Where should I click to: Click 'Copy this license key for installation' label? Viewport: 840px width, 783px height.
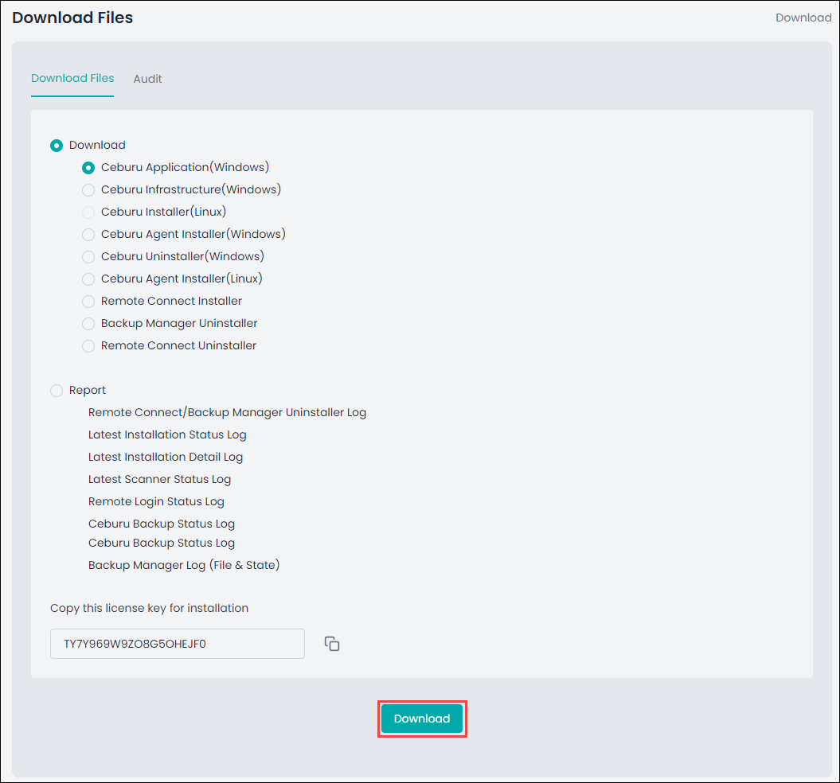tap(150, 608)
